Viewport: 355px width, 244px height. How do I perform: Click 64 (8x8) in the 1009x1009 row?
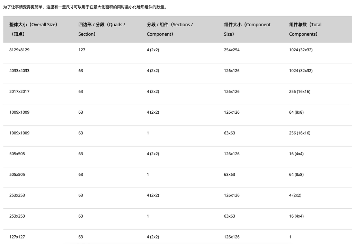(296, 112)
